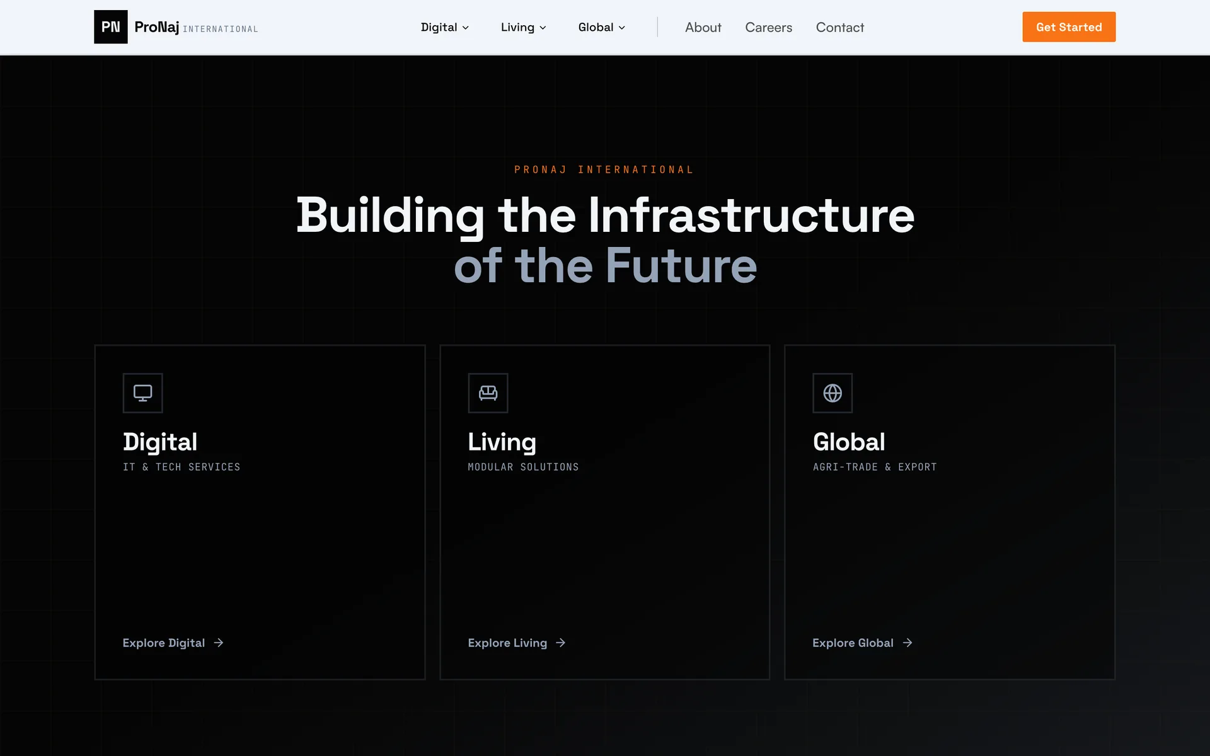Click the MODULAR SOLUTIONS subtitle
Screen dimensions: 1210x756
[523, 467]
